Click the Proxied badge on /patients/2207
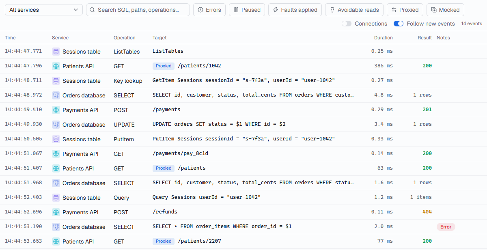 click(x=164, y=241)
